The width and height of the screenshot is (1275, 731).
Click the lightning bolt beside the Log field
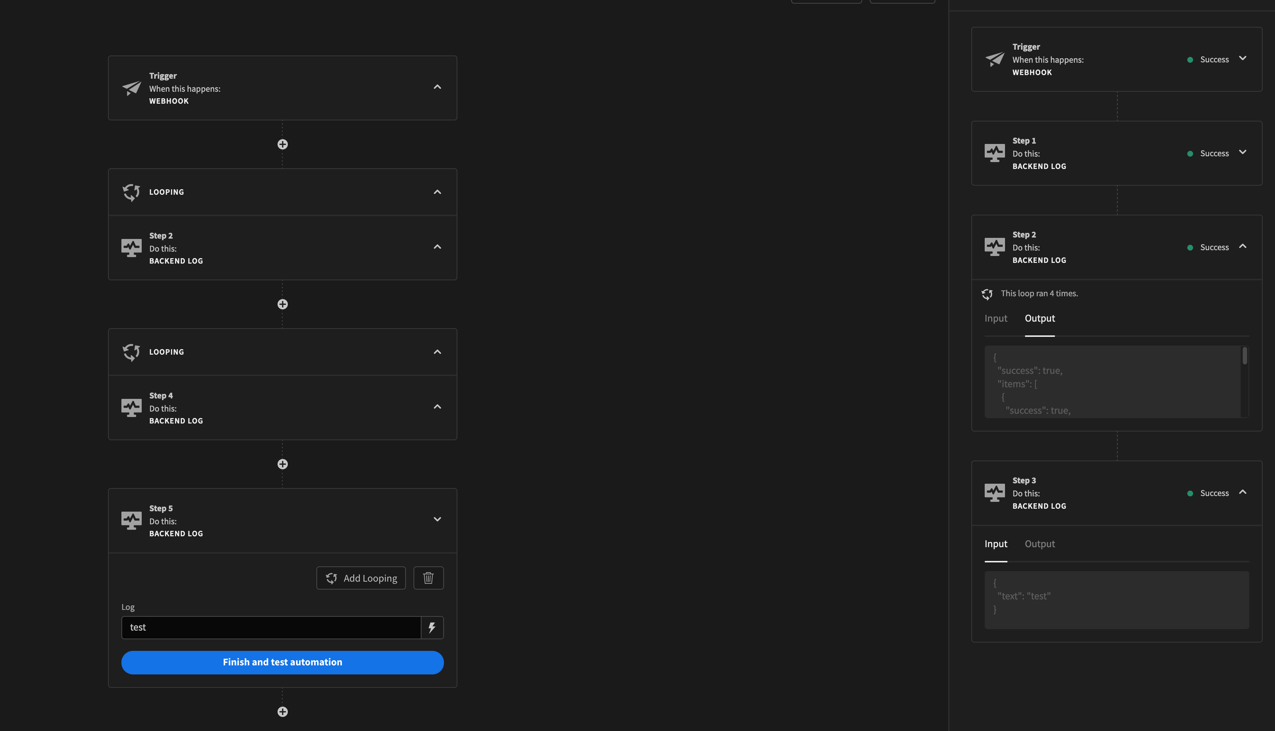[432, 627]
